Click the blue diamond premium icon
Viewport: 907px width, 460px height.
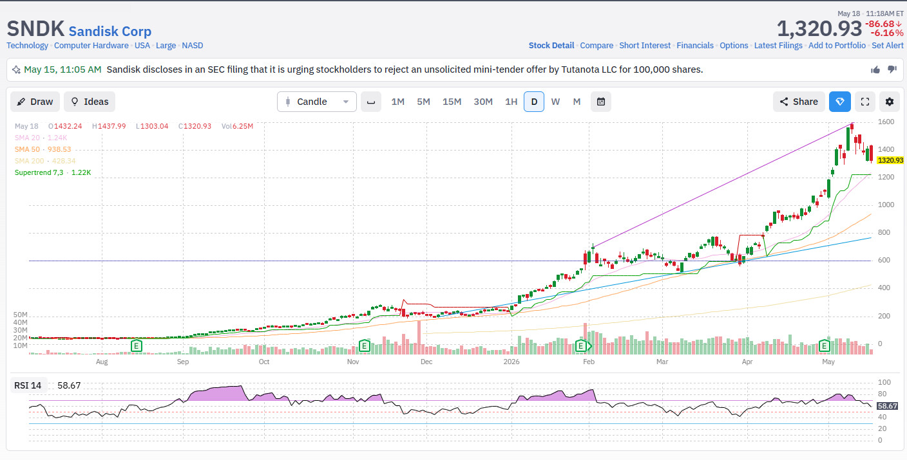pos(840,102)
